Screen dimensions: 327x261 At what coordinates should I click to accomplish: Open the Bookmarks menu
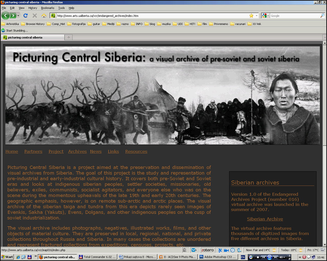(47, 8)
